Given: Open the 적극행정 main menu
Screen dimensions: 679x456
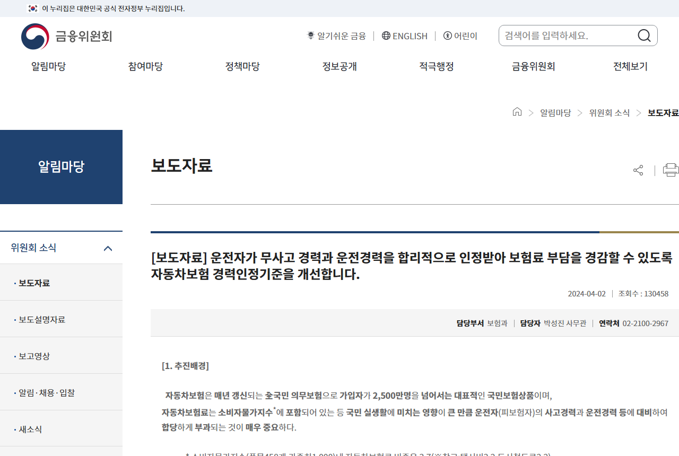Looking at the screenshot, I should [437, 66].
